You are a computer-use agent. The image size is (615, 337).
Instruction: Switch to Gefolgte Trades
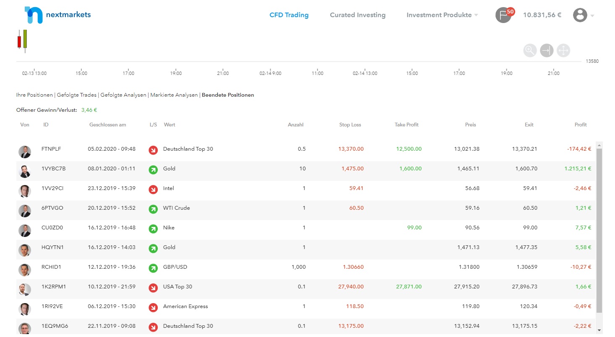[x=77, y=95]
